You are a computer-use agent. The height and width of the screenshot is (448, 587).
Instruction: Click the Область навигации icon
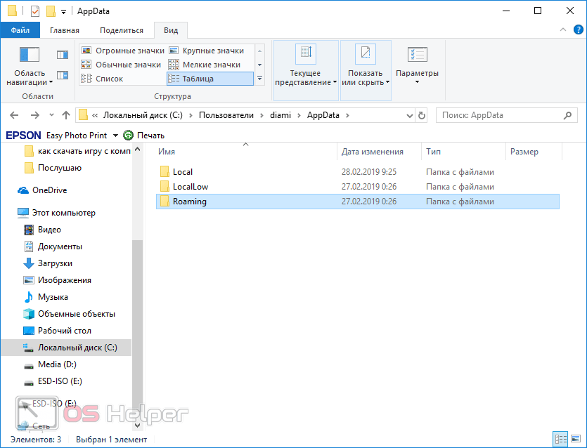click(30, 55)
